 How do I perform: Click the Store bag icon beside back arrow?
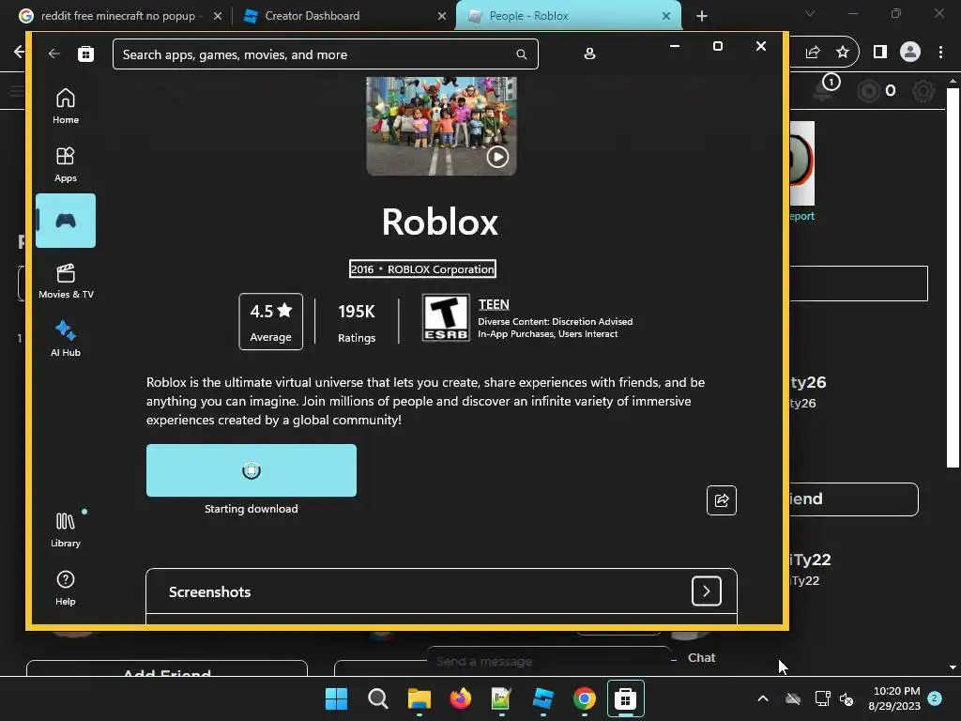coord(85,54)
